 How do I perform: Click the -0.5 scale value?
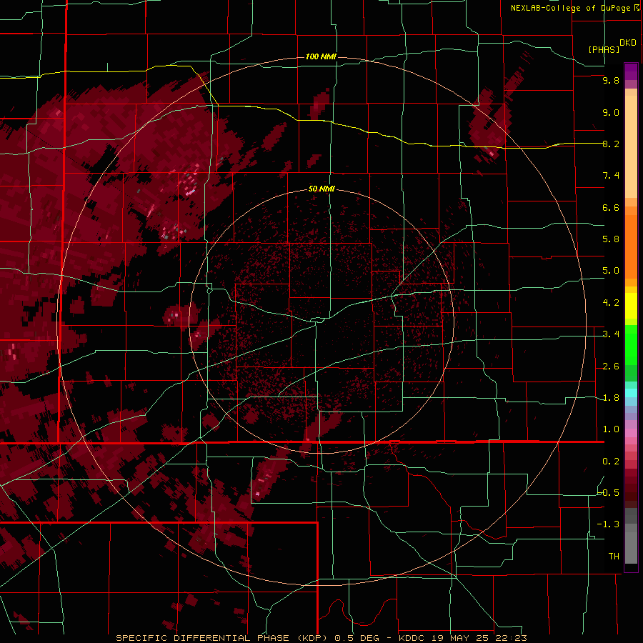pos(609,493)
